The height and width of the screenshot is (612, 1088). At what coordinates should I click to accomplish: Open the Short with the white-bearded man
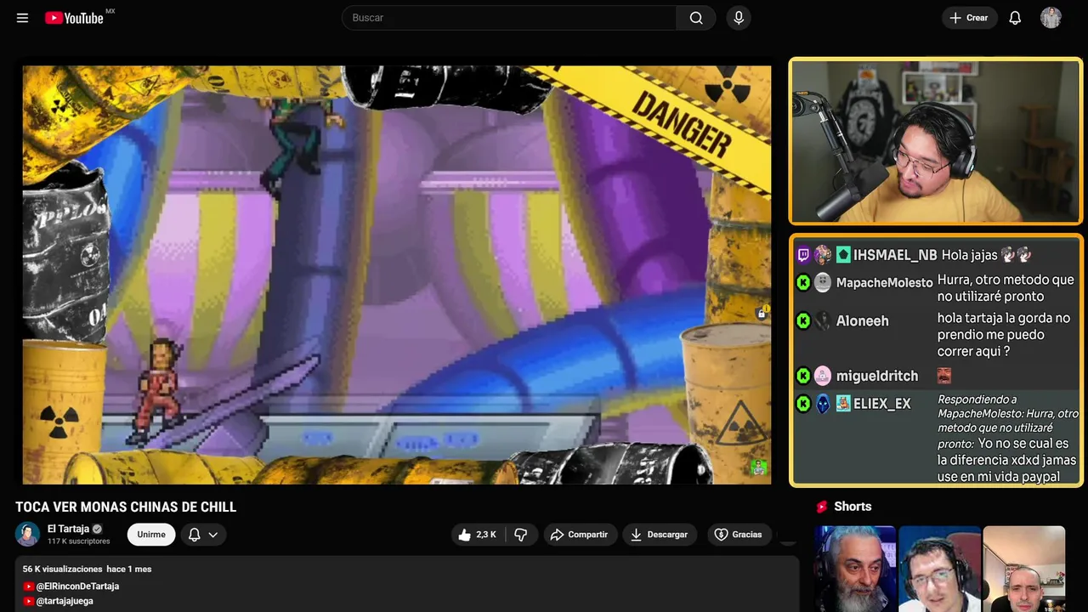tap(855, 569)
